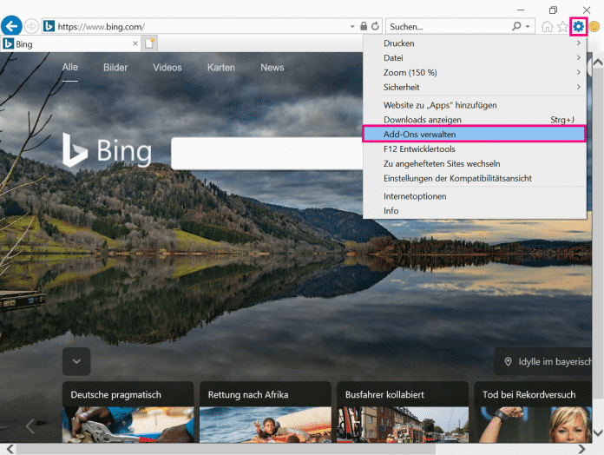The width and height of the screenshot is (604, 455).
Task: Click the Bing logo on page
Action: (107, 151)
